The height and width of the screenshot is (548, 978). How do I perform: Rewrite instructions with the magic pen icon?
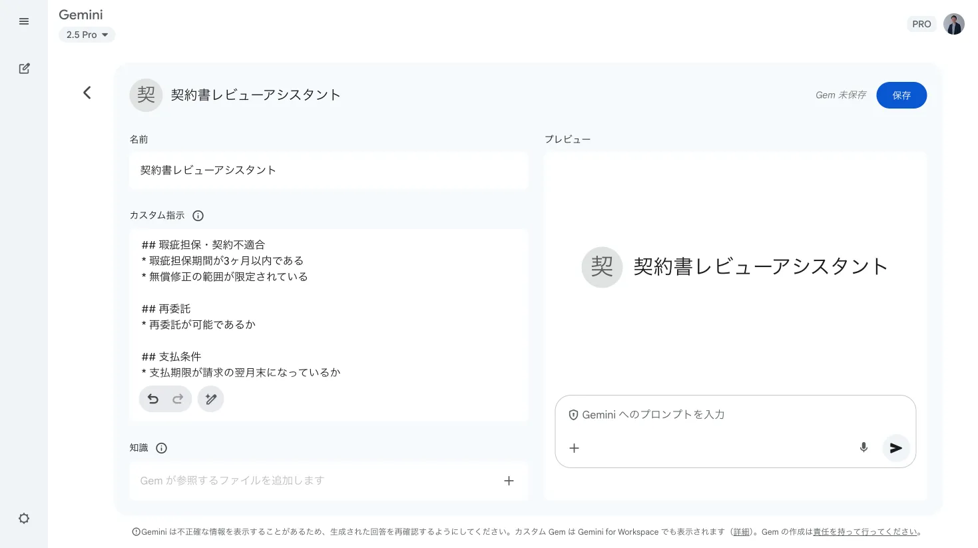[211, 399]
